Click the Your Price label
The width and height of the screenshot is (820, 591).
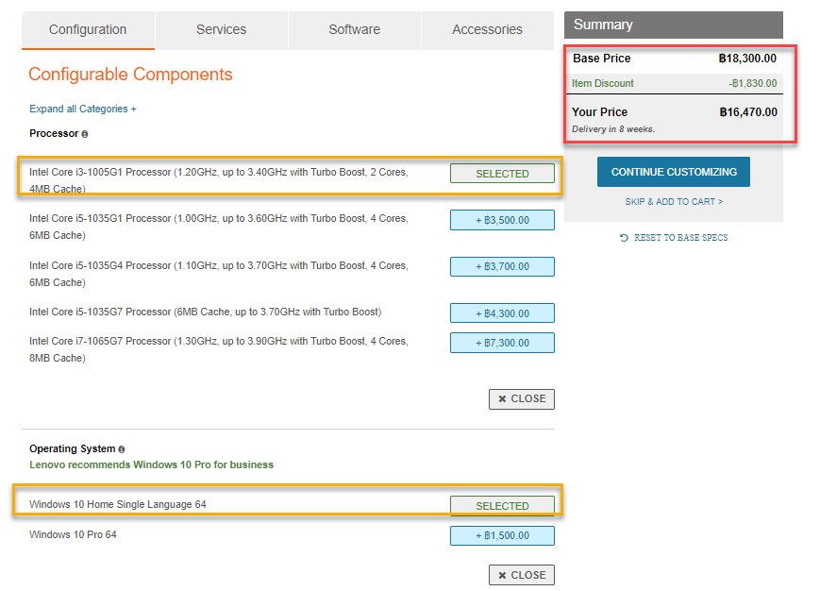599,112
